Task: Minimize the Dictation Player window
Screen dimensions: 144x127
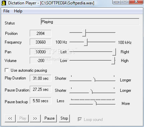Action: [x=117, y=2]
